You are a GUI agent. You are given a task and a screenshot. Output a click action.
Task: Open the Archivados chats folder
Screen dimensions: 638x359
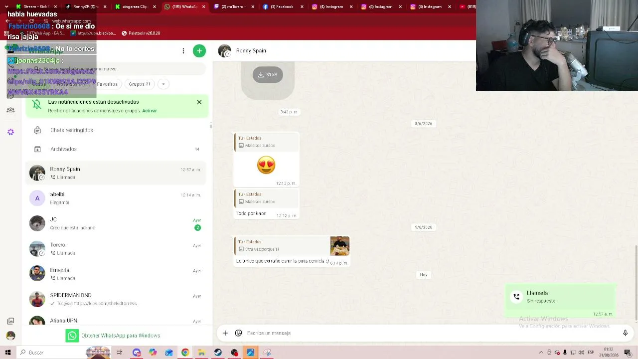116,149
